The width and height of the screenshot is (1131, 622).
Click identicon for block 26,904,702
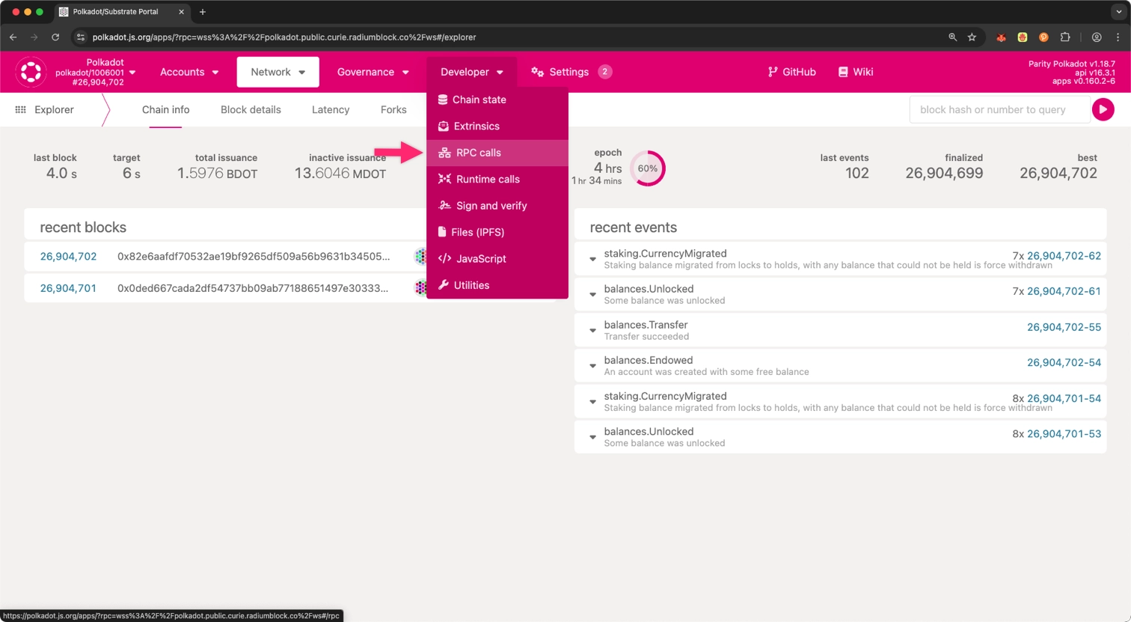click(x=420, y=257)
